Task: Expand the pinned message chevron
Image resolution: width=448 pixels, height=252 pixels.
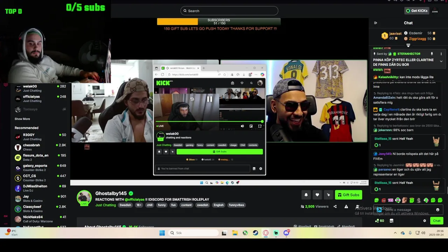Action: coord(441,61)
